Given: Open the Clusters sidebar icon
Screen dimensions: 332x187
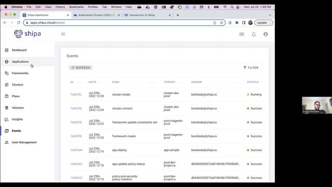Looking at the screenshot, I should 7,85.
